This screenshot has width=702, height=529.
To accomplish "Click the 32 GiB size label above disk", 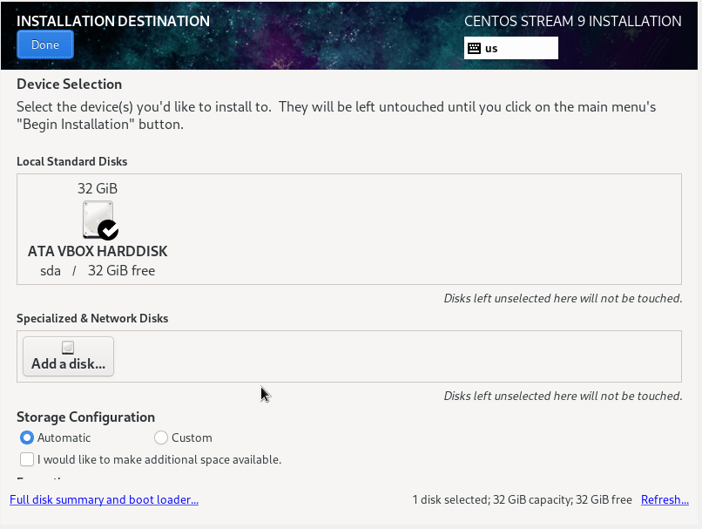I will [x=98, y=188].
